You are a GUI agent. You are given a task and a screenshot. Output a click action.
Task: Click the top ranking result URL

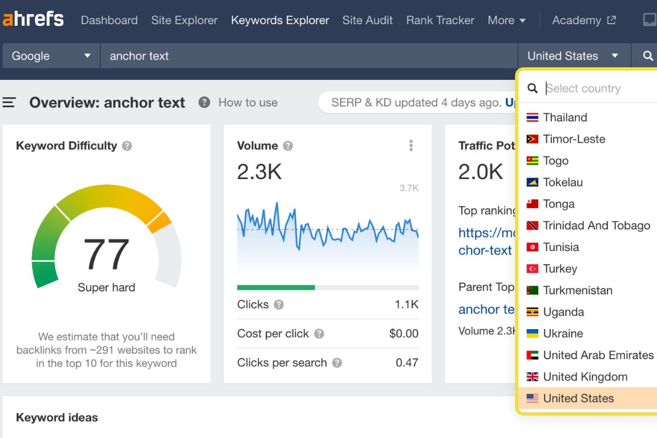[487, 241]
